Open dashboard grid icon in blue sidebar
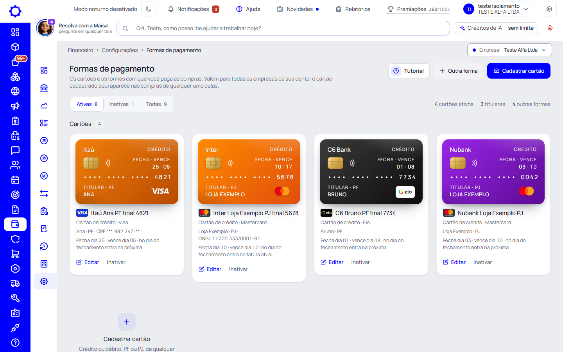The width and height of the screenshot is (563, 352). pyautogui.click(x=15, y=32)
